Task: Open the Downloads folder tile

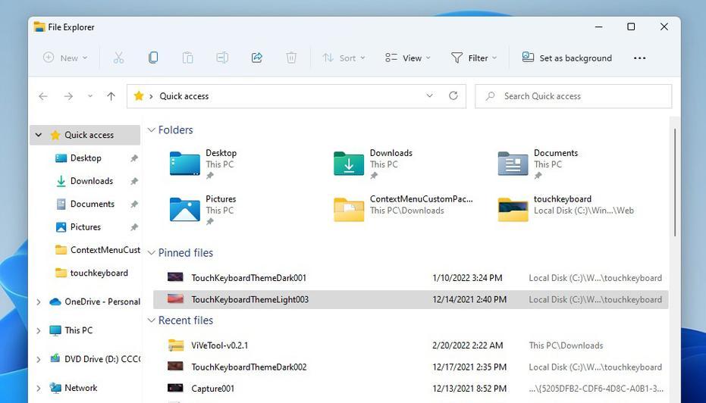Action: (x=374, y=164)
